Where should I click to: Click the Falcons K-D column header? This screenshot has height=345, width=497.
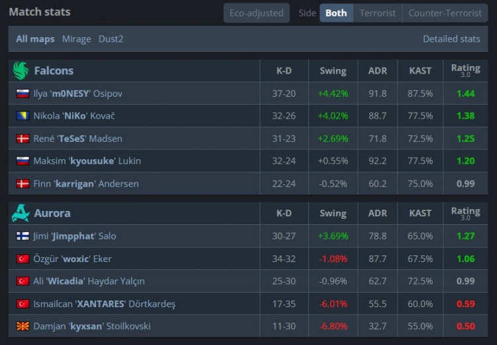[284, 71]
